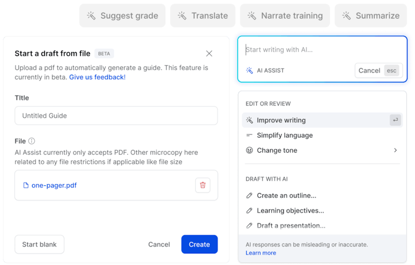Screen dimensions: 415x265
Task: Click the File info icon
Action: [x=32, y=141]
